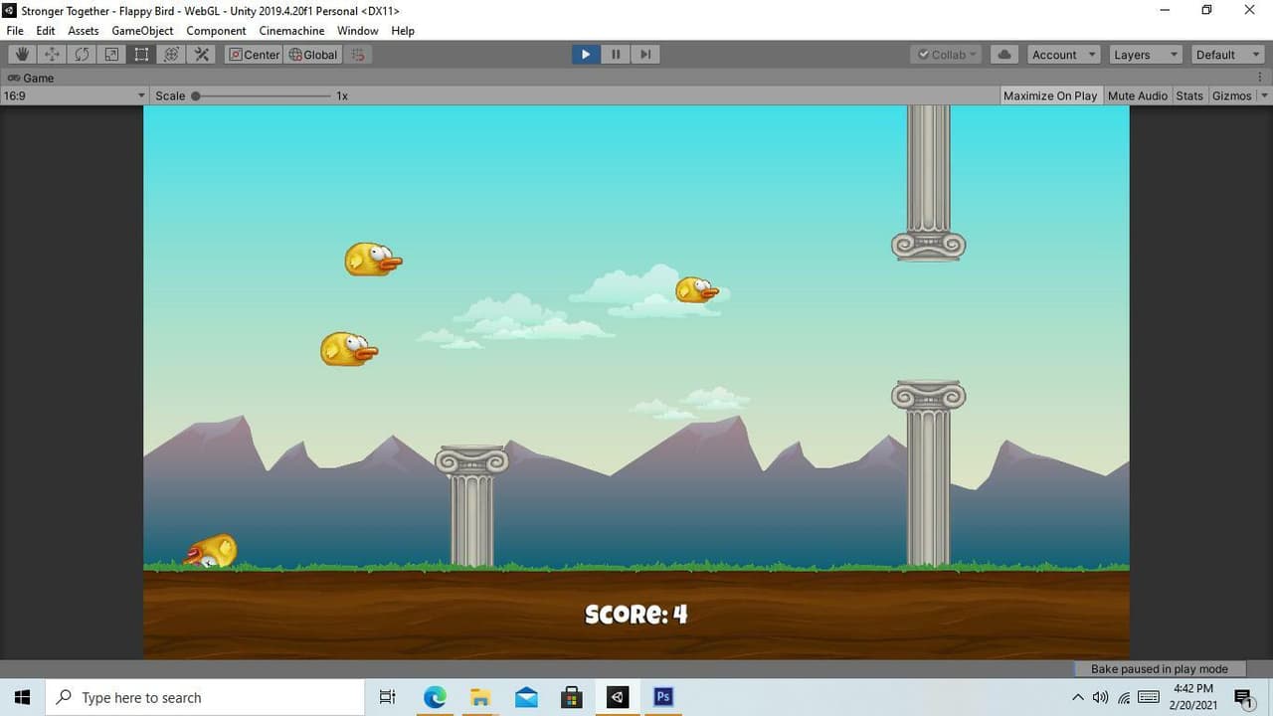Click the Bake paused status message

point(1160,669)
